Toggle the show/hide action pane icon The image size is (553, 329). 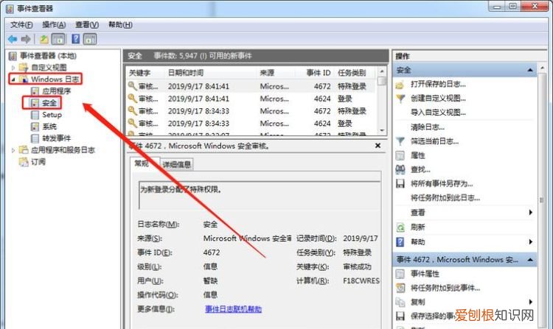89,39
